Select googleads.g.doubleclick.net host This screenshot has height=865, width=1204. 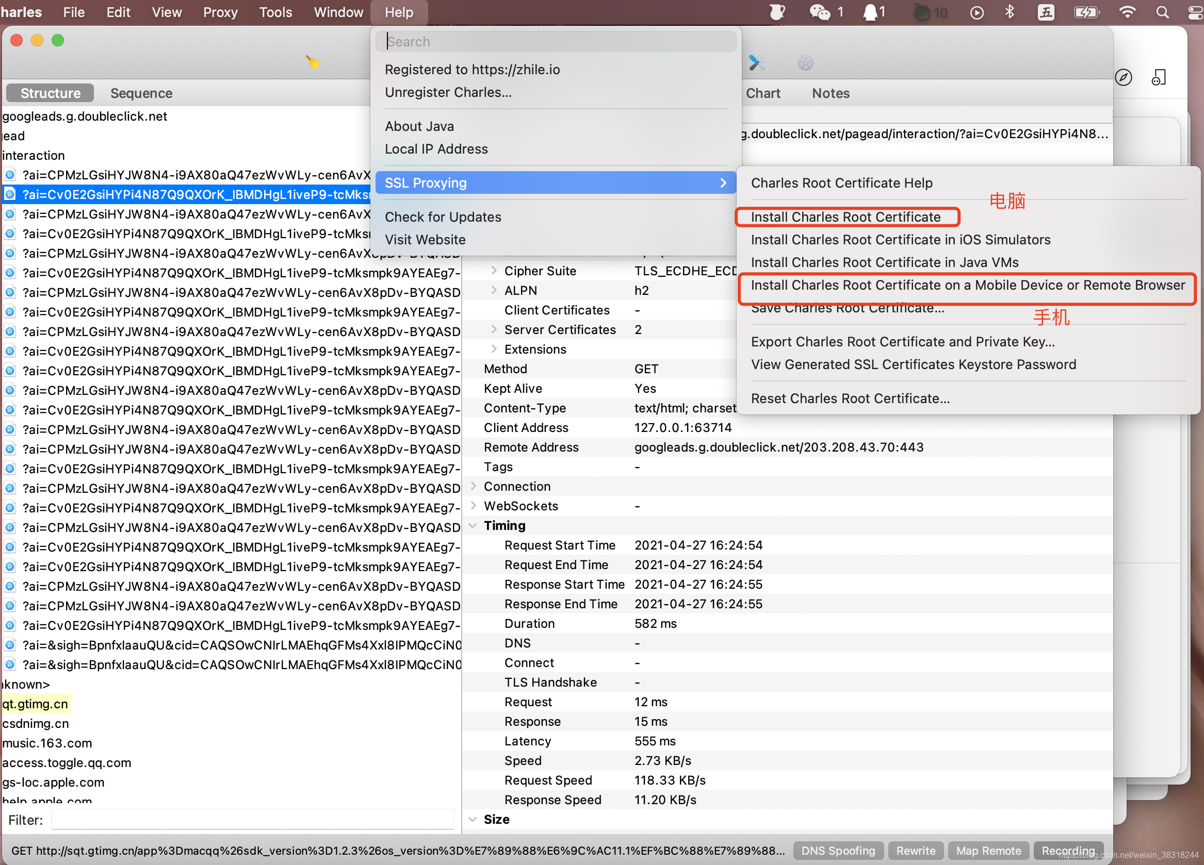(x=85, y=116)
